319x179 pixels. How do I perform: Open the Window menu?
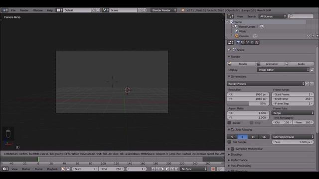pos(38,10)
